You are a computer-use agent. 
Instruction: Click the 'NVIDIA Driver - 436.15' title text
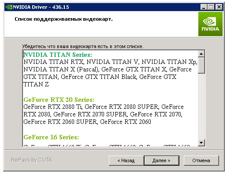(x=41, y=7)
